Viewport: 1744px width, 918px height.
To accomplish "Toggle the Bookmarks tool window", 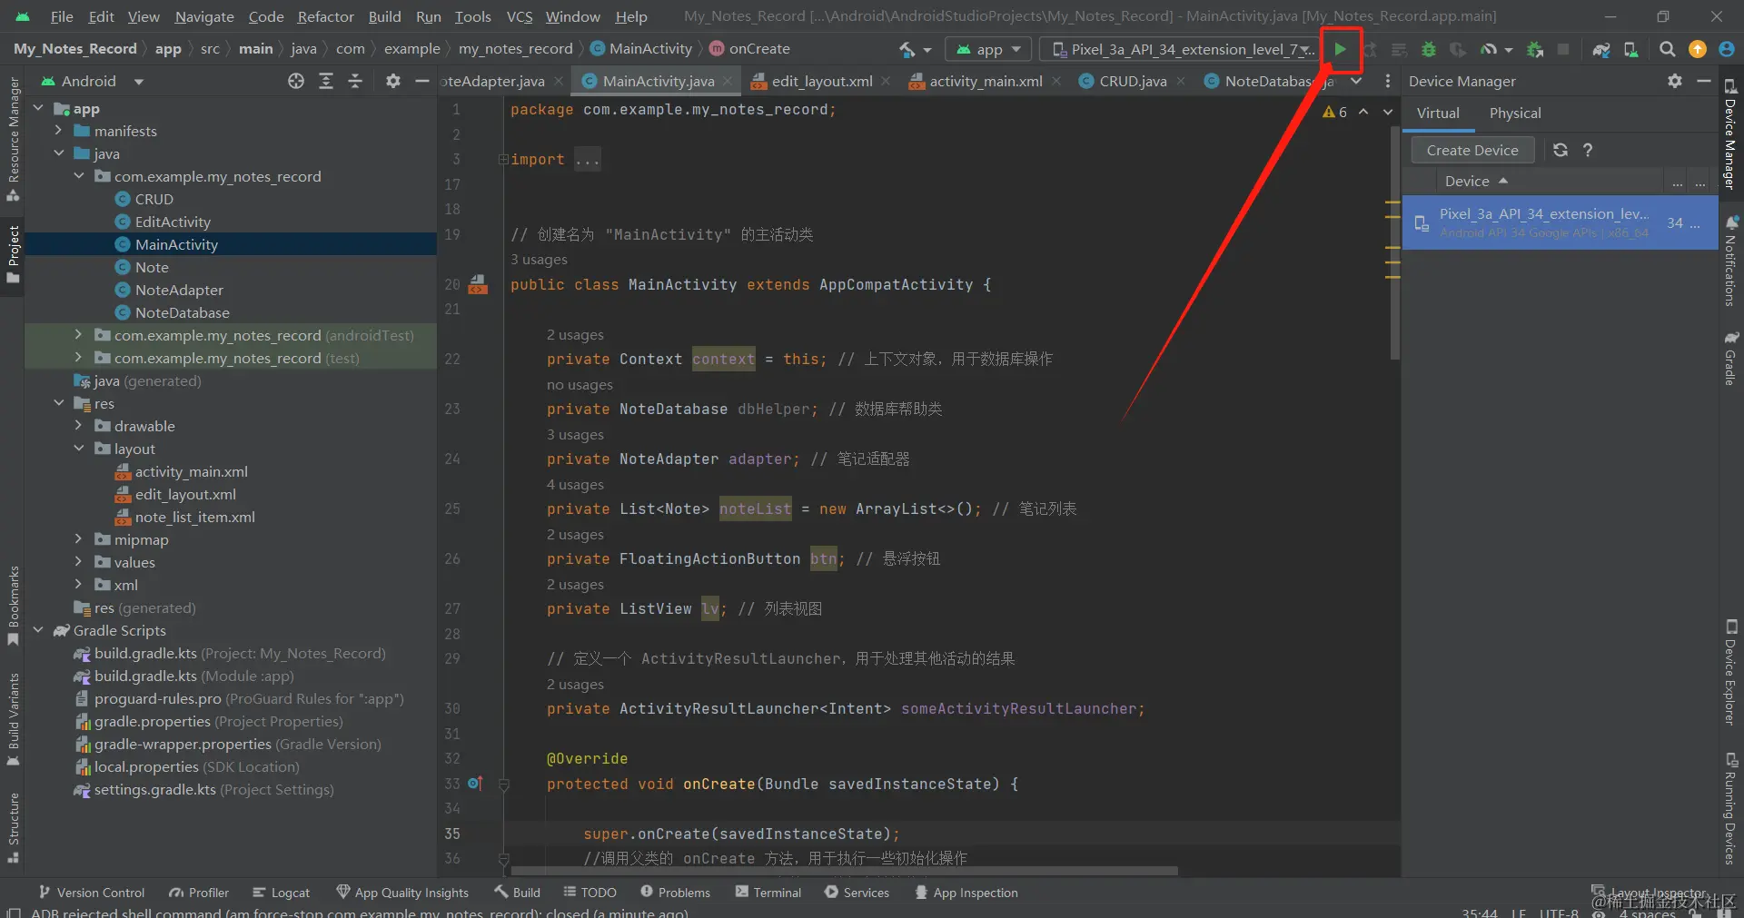I will [13, 606].
